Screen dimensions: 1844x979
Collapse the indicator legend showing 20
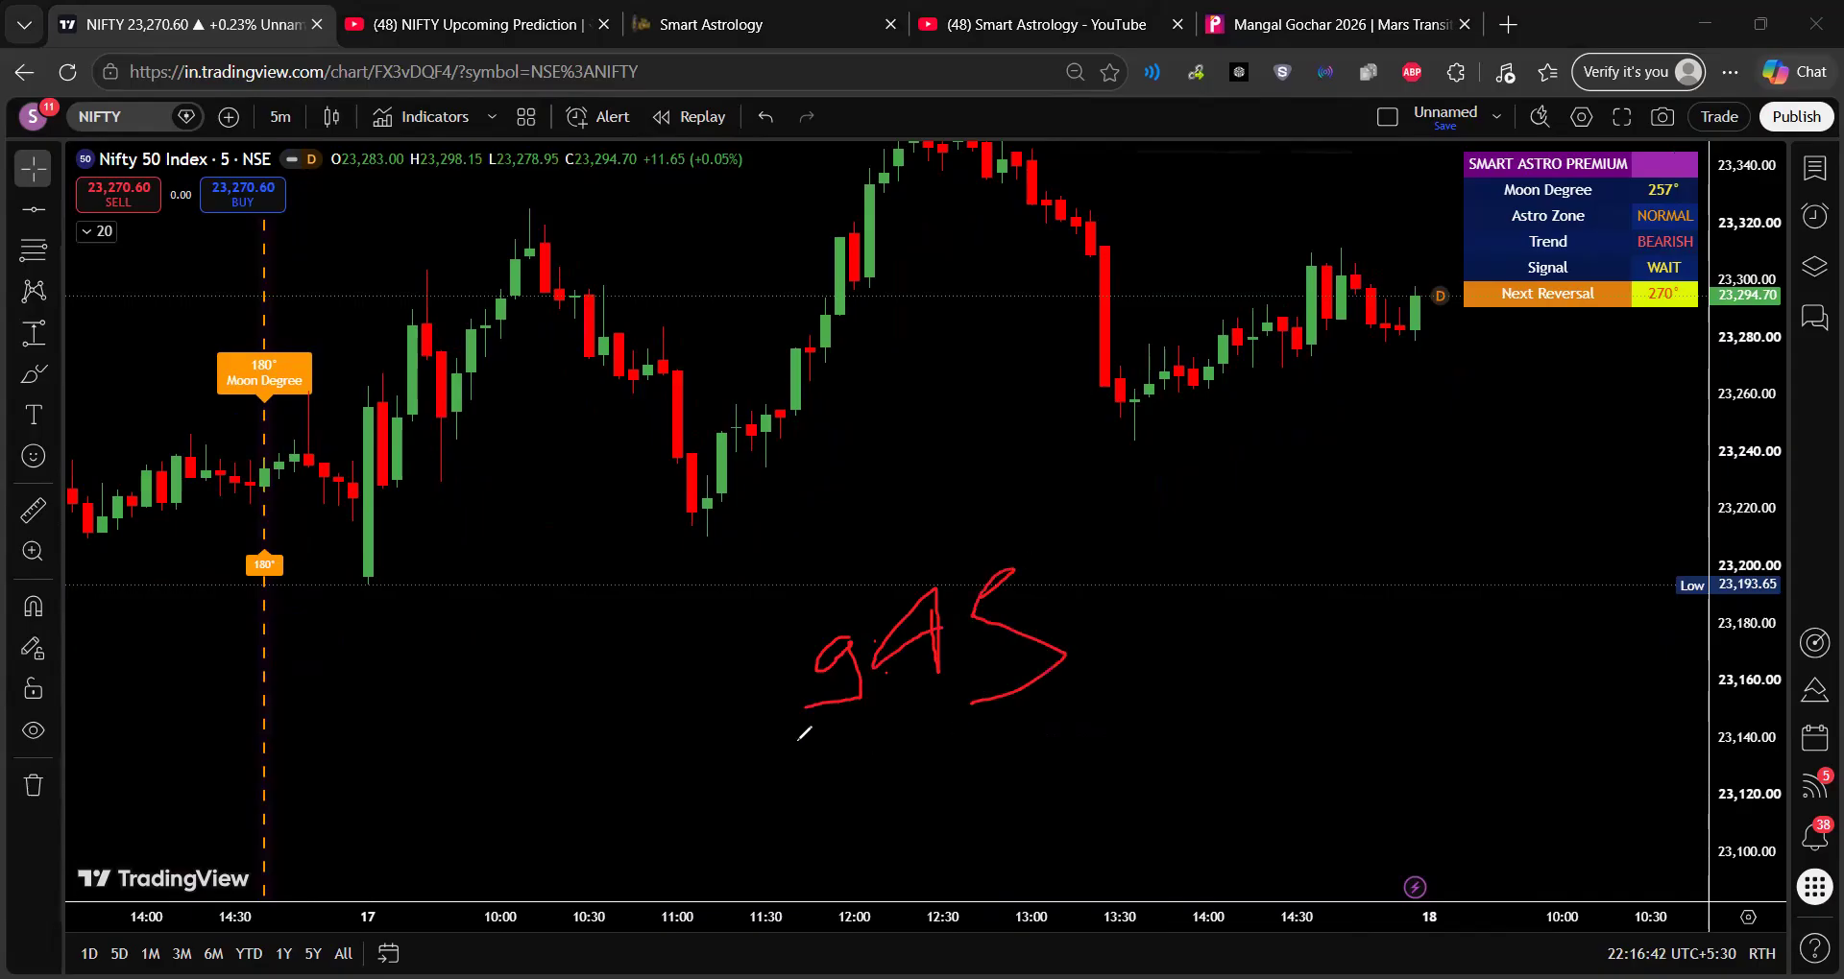pos(97,231)
